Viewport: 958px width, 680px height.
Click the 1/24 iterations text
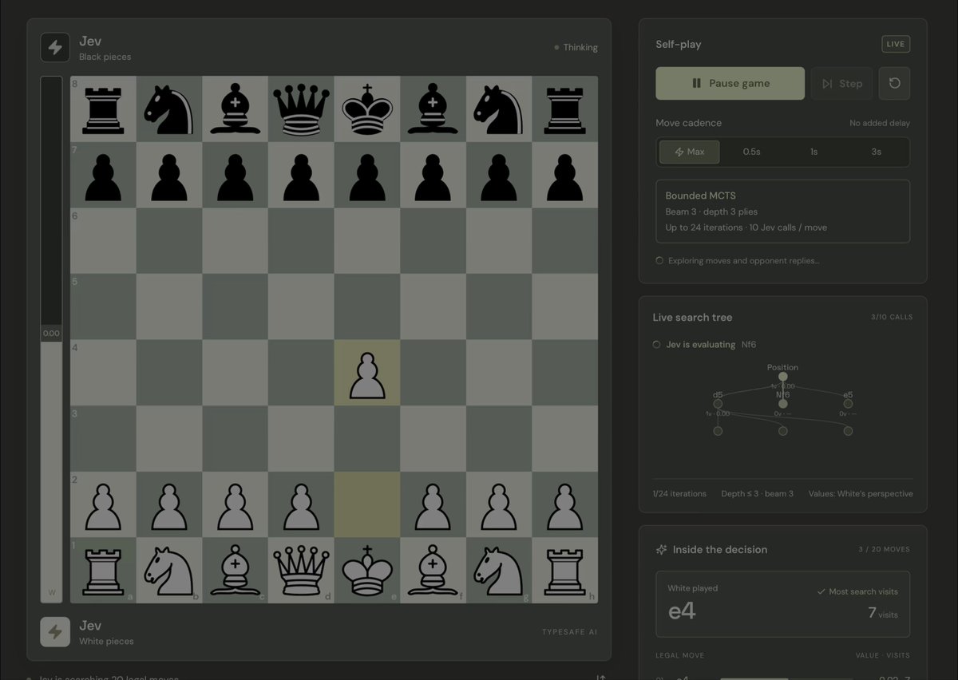point(679,493)
